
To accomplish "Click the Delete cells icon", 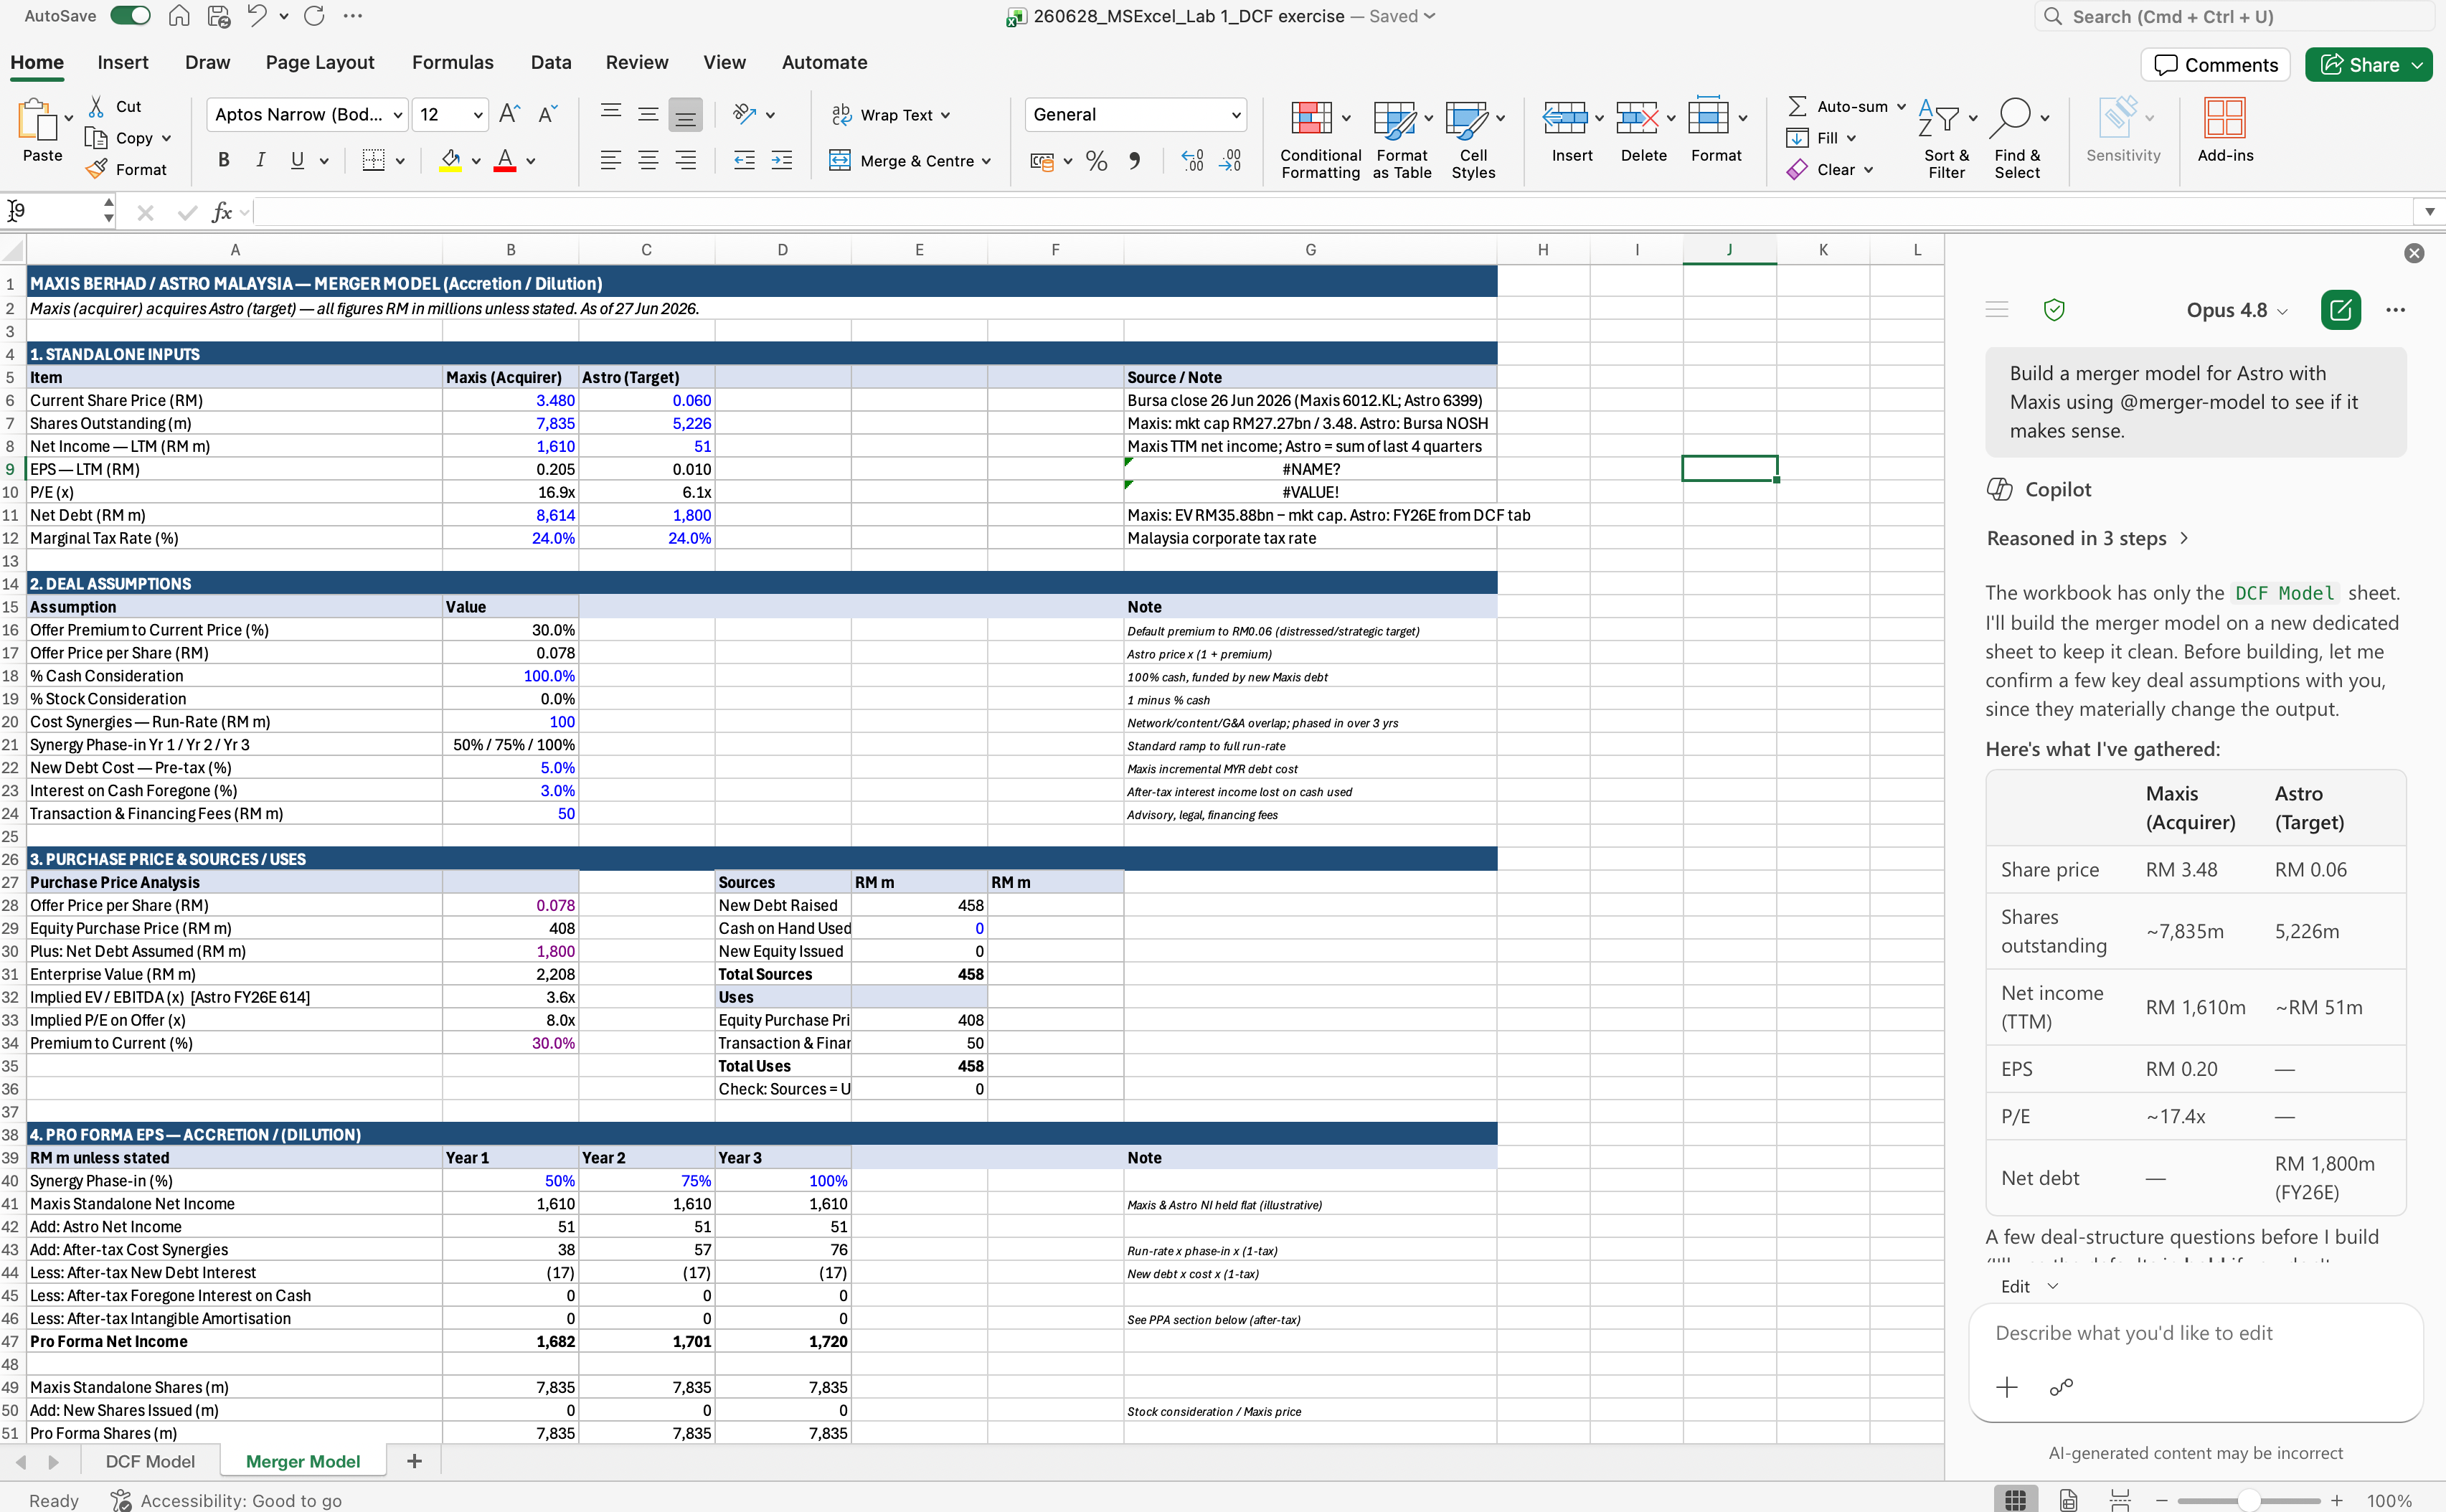I will tap(1637, 118).
